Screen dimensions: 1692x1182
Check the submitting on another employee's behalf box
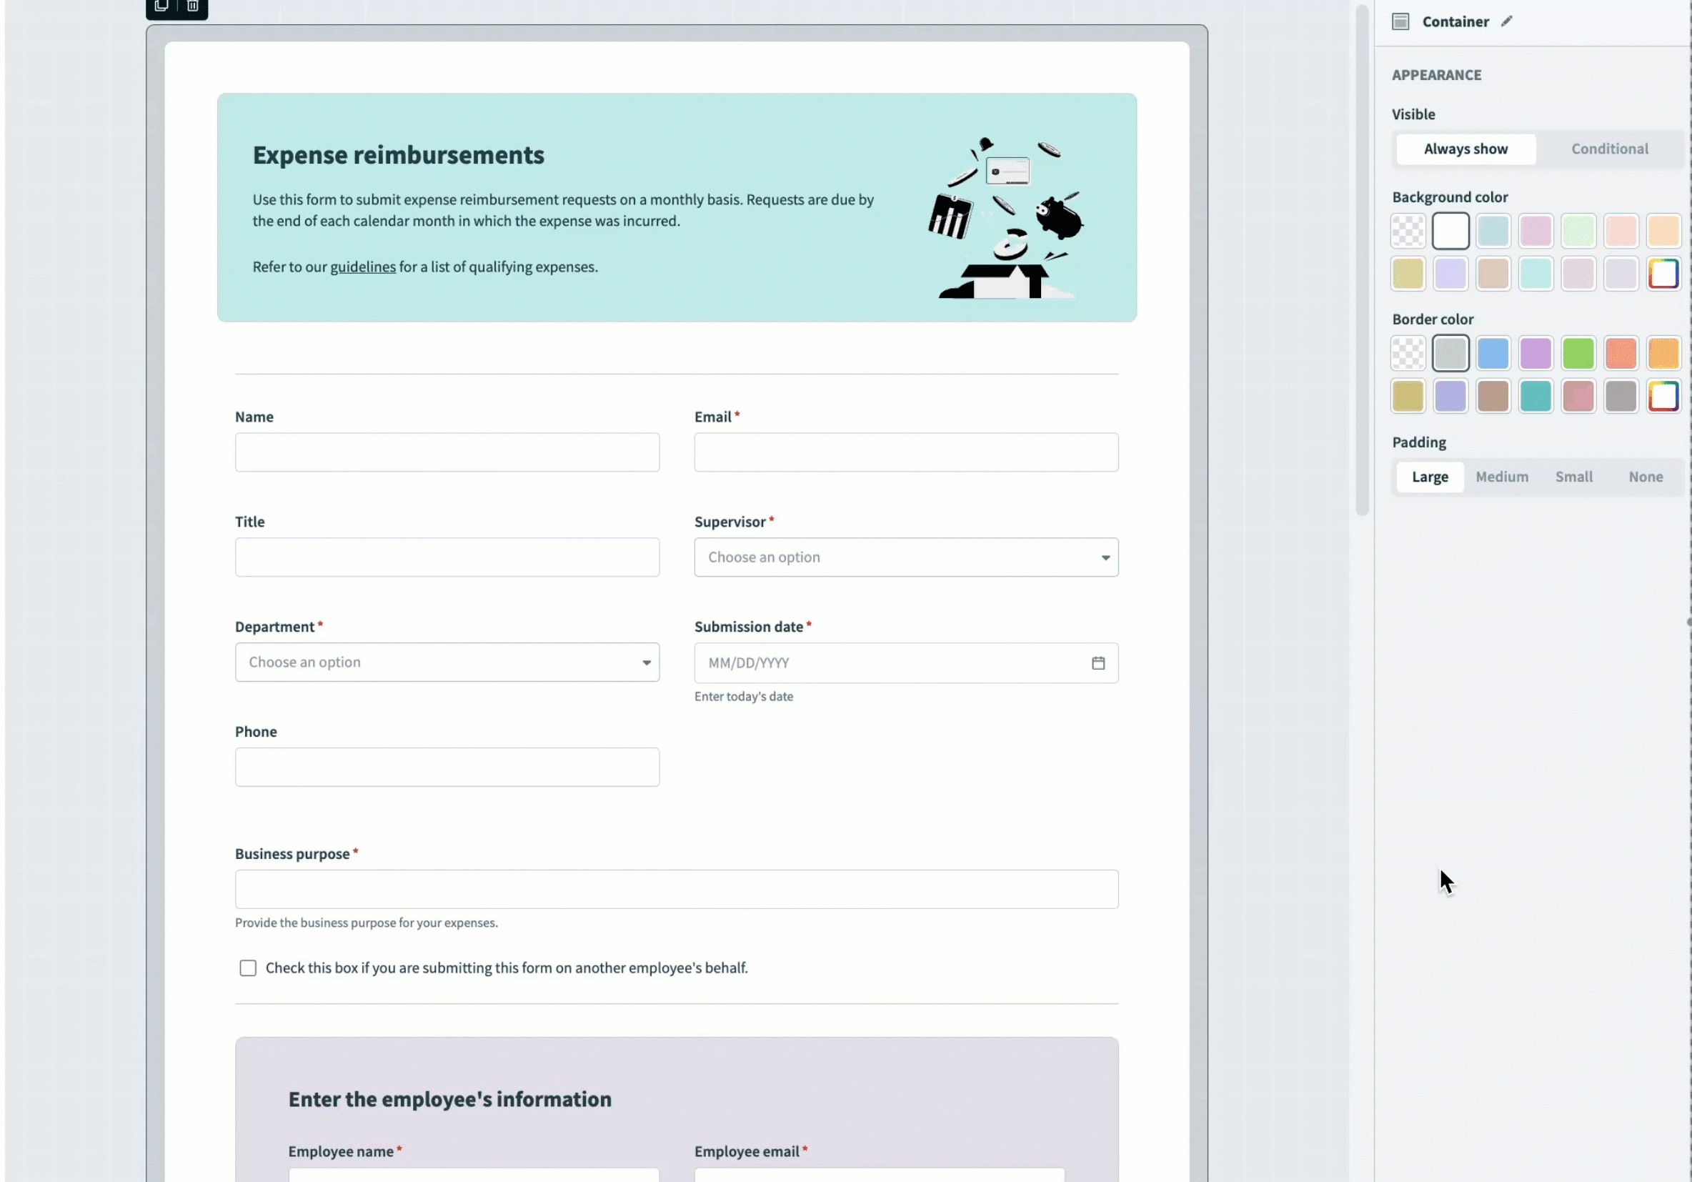click(x=248, y=968)
